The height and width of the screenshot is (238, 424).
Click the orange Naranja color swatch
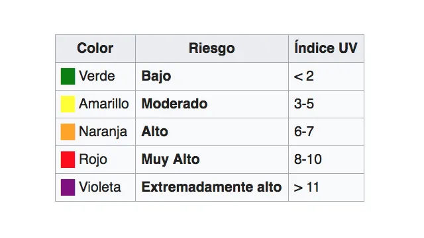[x=68, y=132]
